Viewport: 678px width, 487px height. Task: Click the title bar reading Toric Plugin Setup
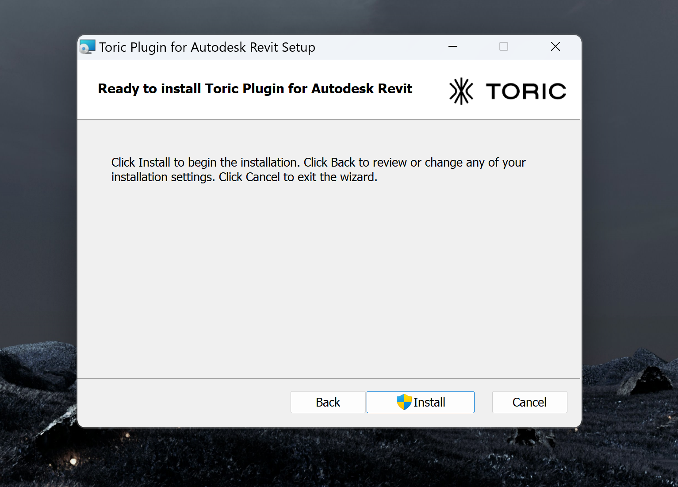(x=207, y=47)
